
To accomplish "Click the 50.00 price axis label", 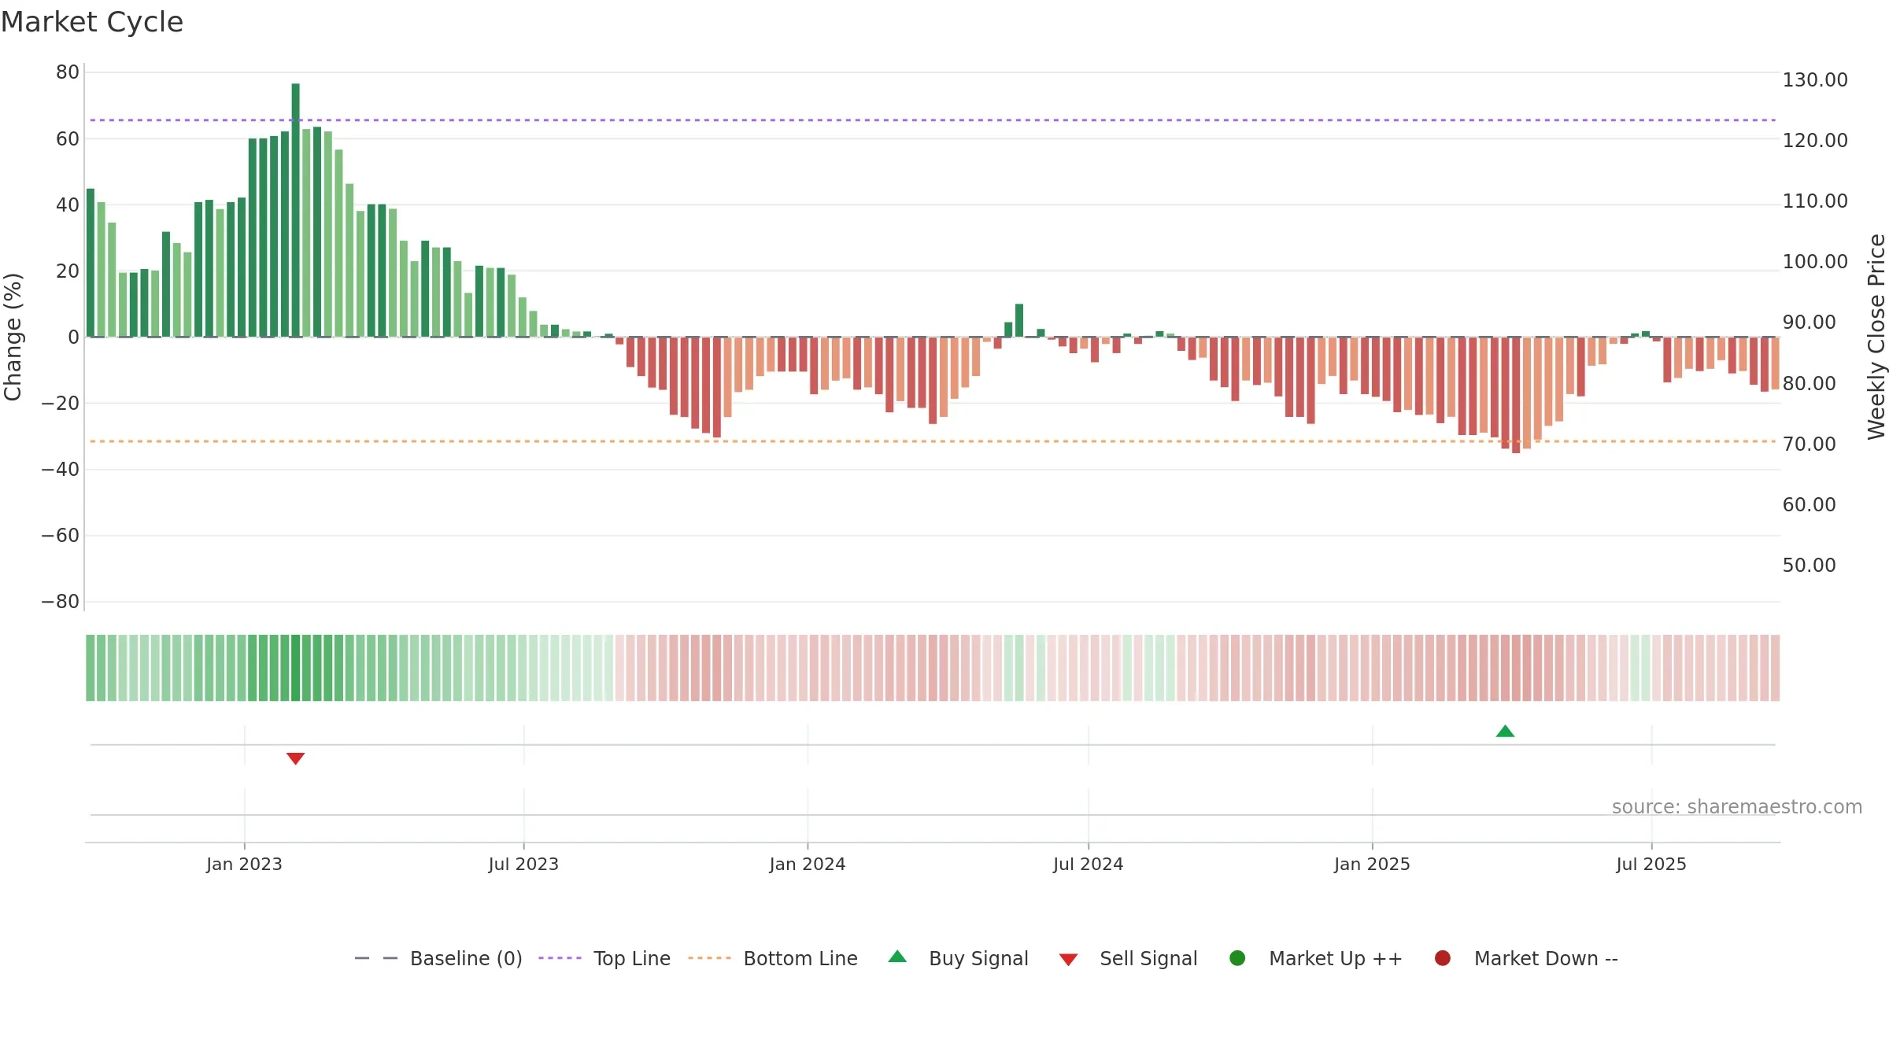I will pos(1810,566).
